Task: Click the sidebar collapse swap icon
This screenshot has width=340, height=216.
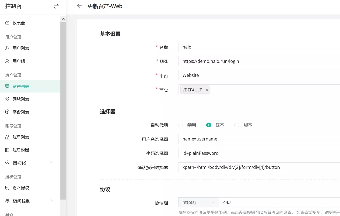Action: [x=56, y=6]
